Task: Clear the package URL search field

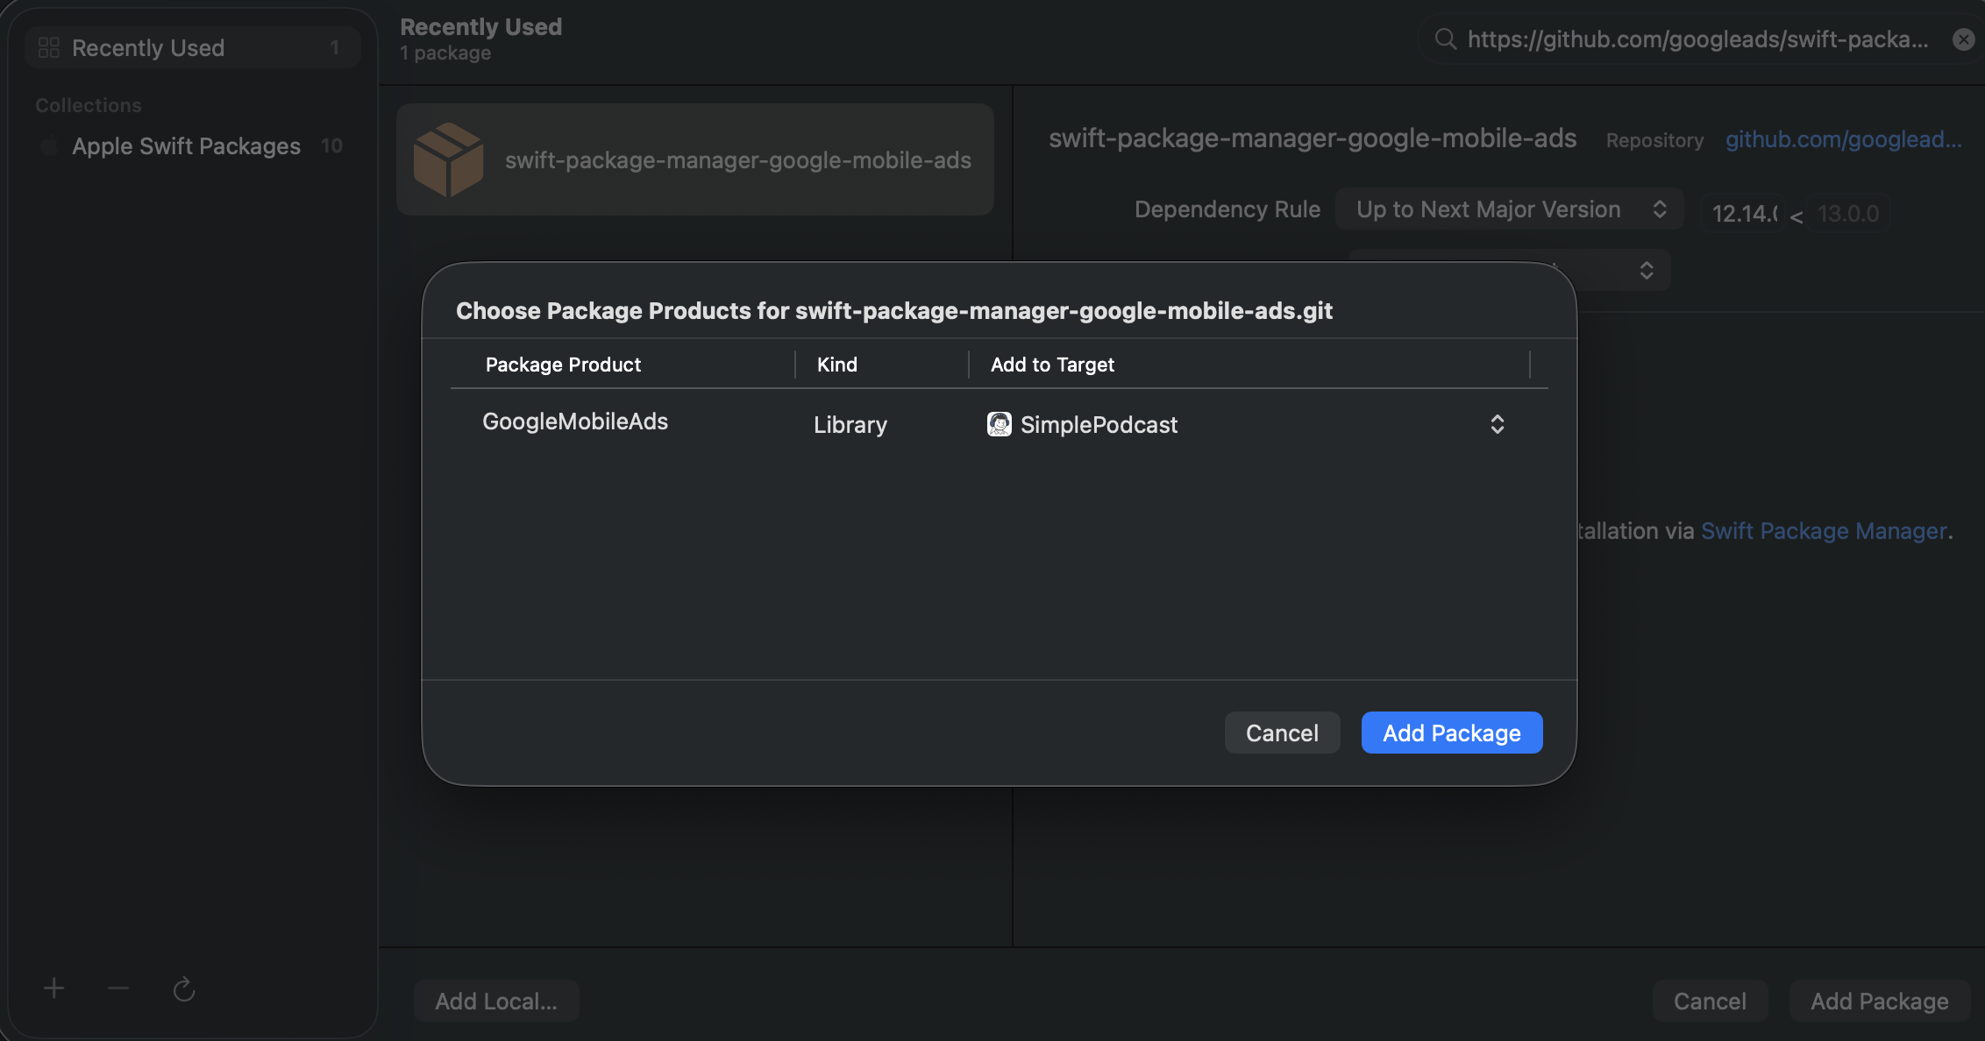Action: pos(1963,39)
